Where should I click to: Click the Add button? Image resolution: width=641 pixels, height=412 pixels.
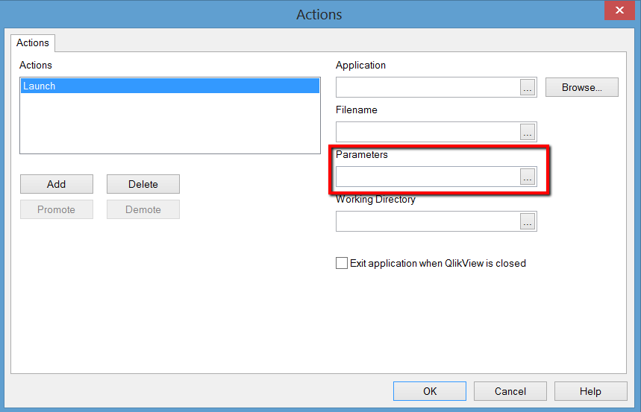tap(57, 184)
